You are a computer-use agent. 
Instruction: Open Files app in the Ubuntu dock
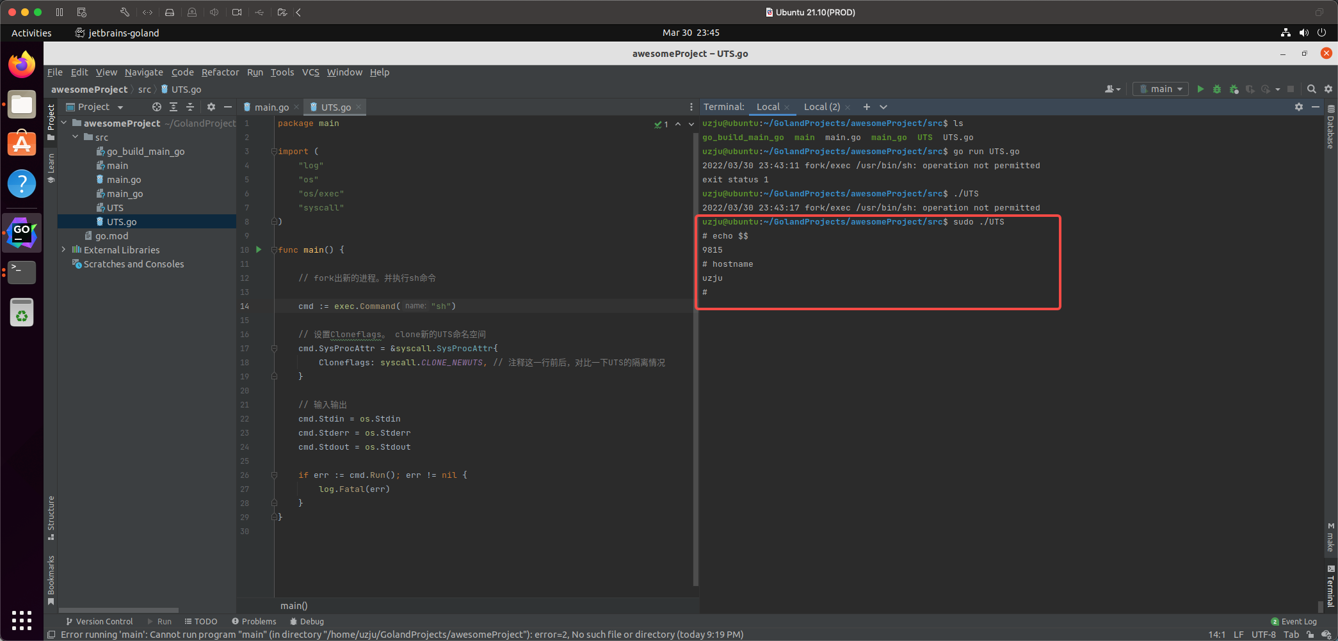pos(22,104)
